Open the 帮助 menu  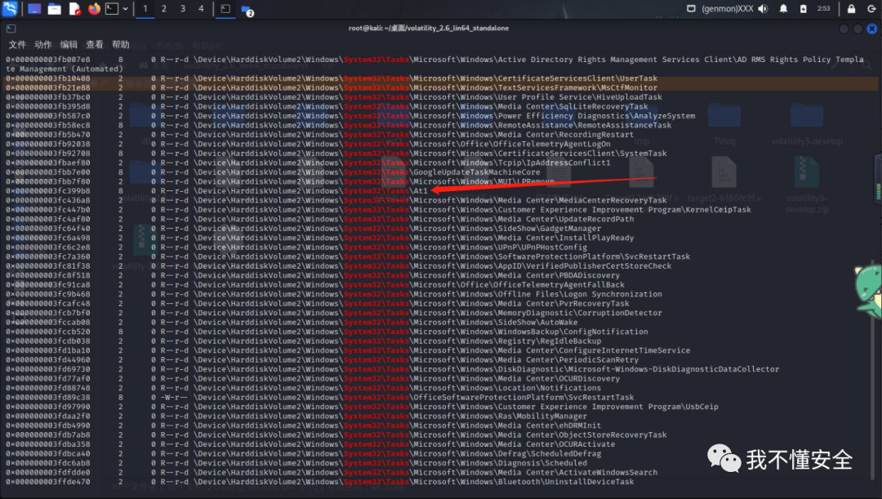pyautogui.click(x=120, y=44)
